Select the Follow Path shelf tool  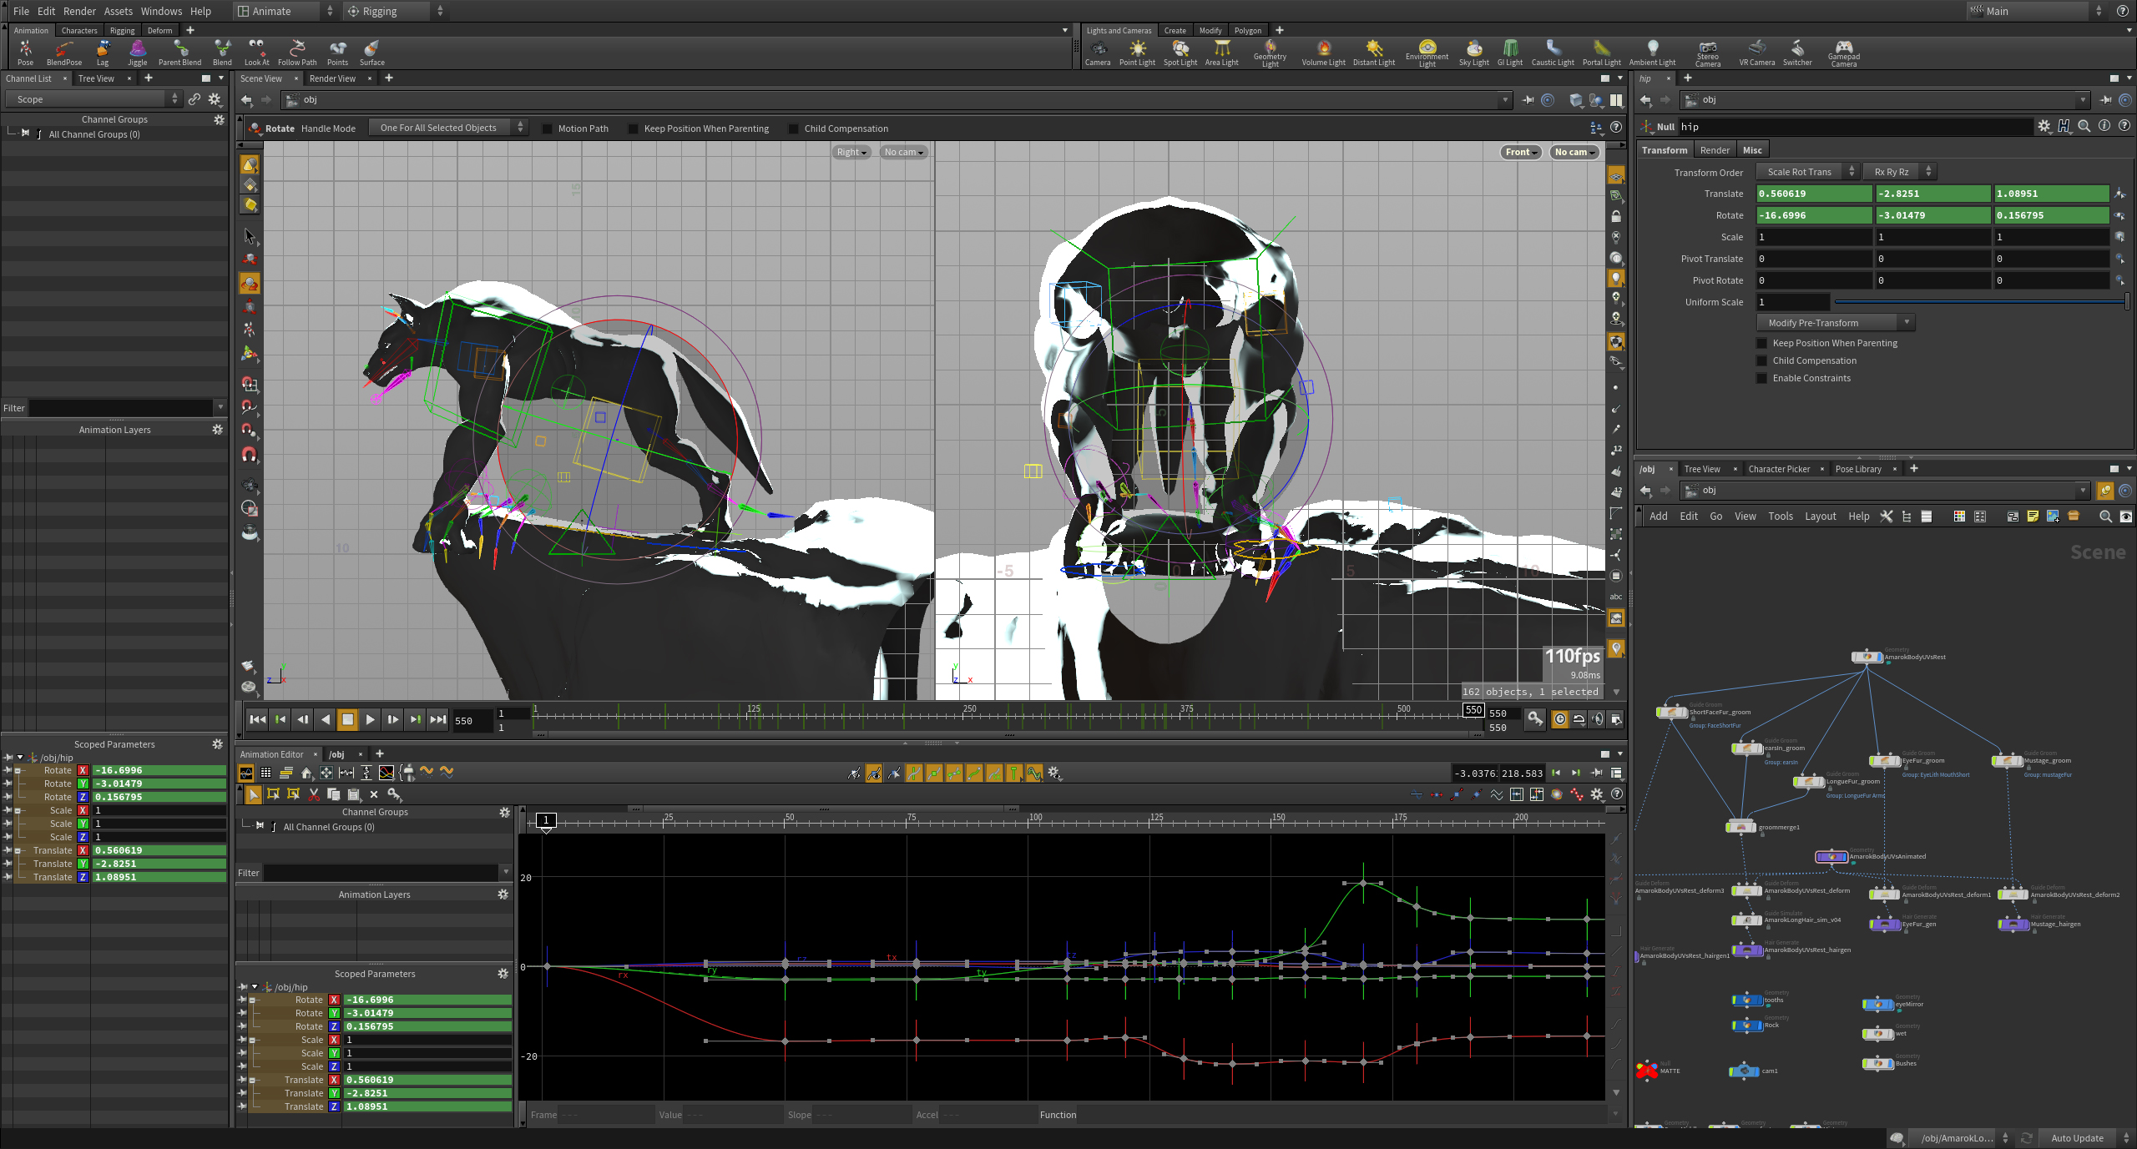297,52
